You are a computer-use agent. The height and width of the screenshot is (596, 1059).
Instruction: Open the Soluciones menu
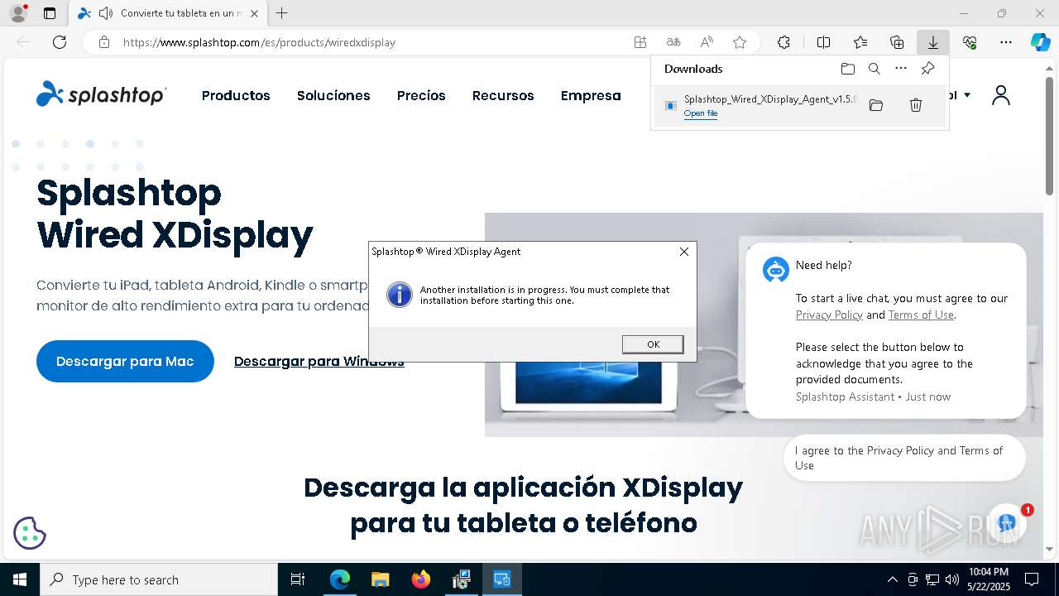click(333, 95)
